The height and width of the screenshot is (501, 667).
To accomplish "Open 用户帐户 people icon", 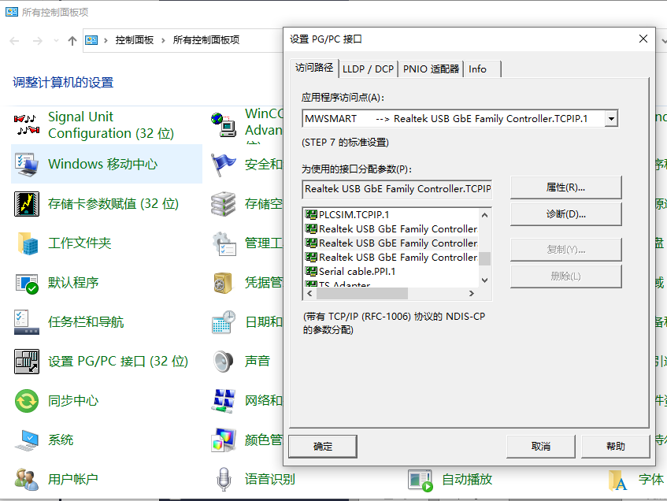I will click(26, 479).
